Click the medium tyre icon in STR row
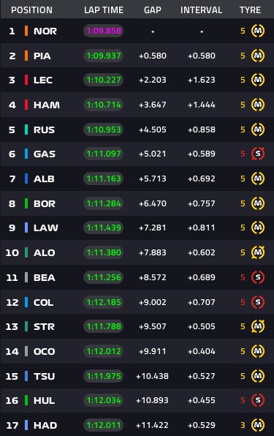274x436 pixels. [x=258, y=326]
